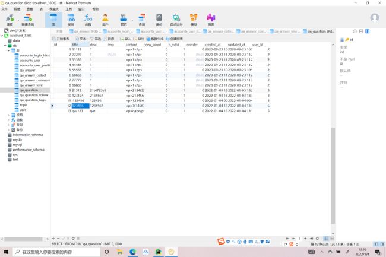The height and width of the screenshot is (257, 386).
Task: Go to the first record page
Action: tap(287, 239)
